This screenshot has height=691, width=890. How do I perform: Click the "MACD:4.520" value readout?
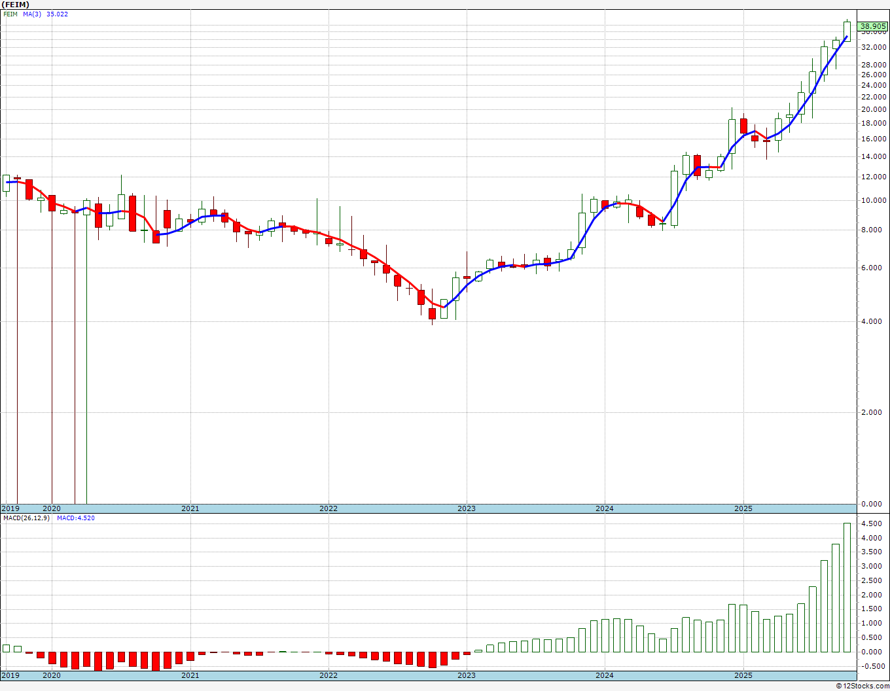pyautogui.click(x=75, y=518)
